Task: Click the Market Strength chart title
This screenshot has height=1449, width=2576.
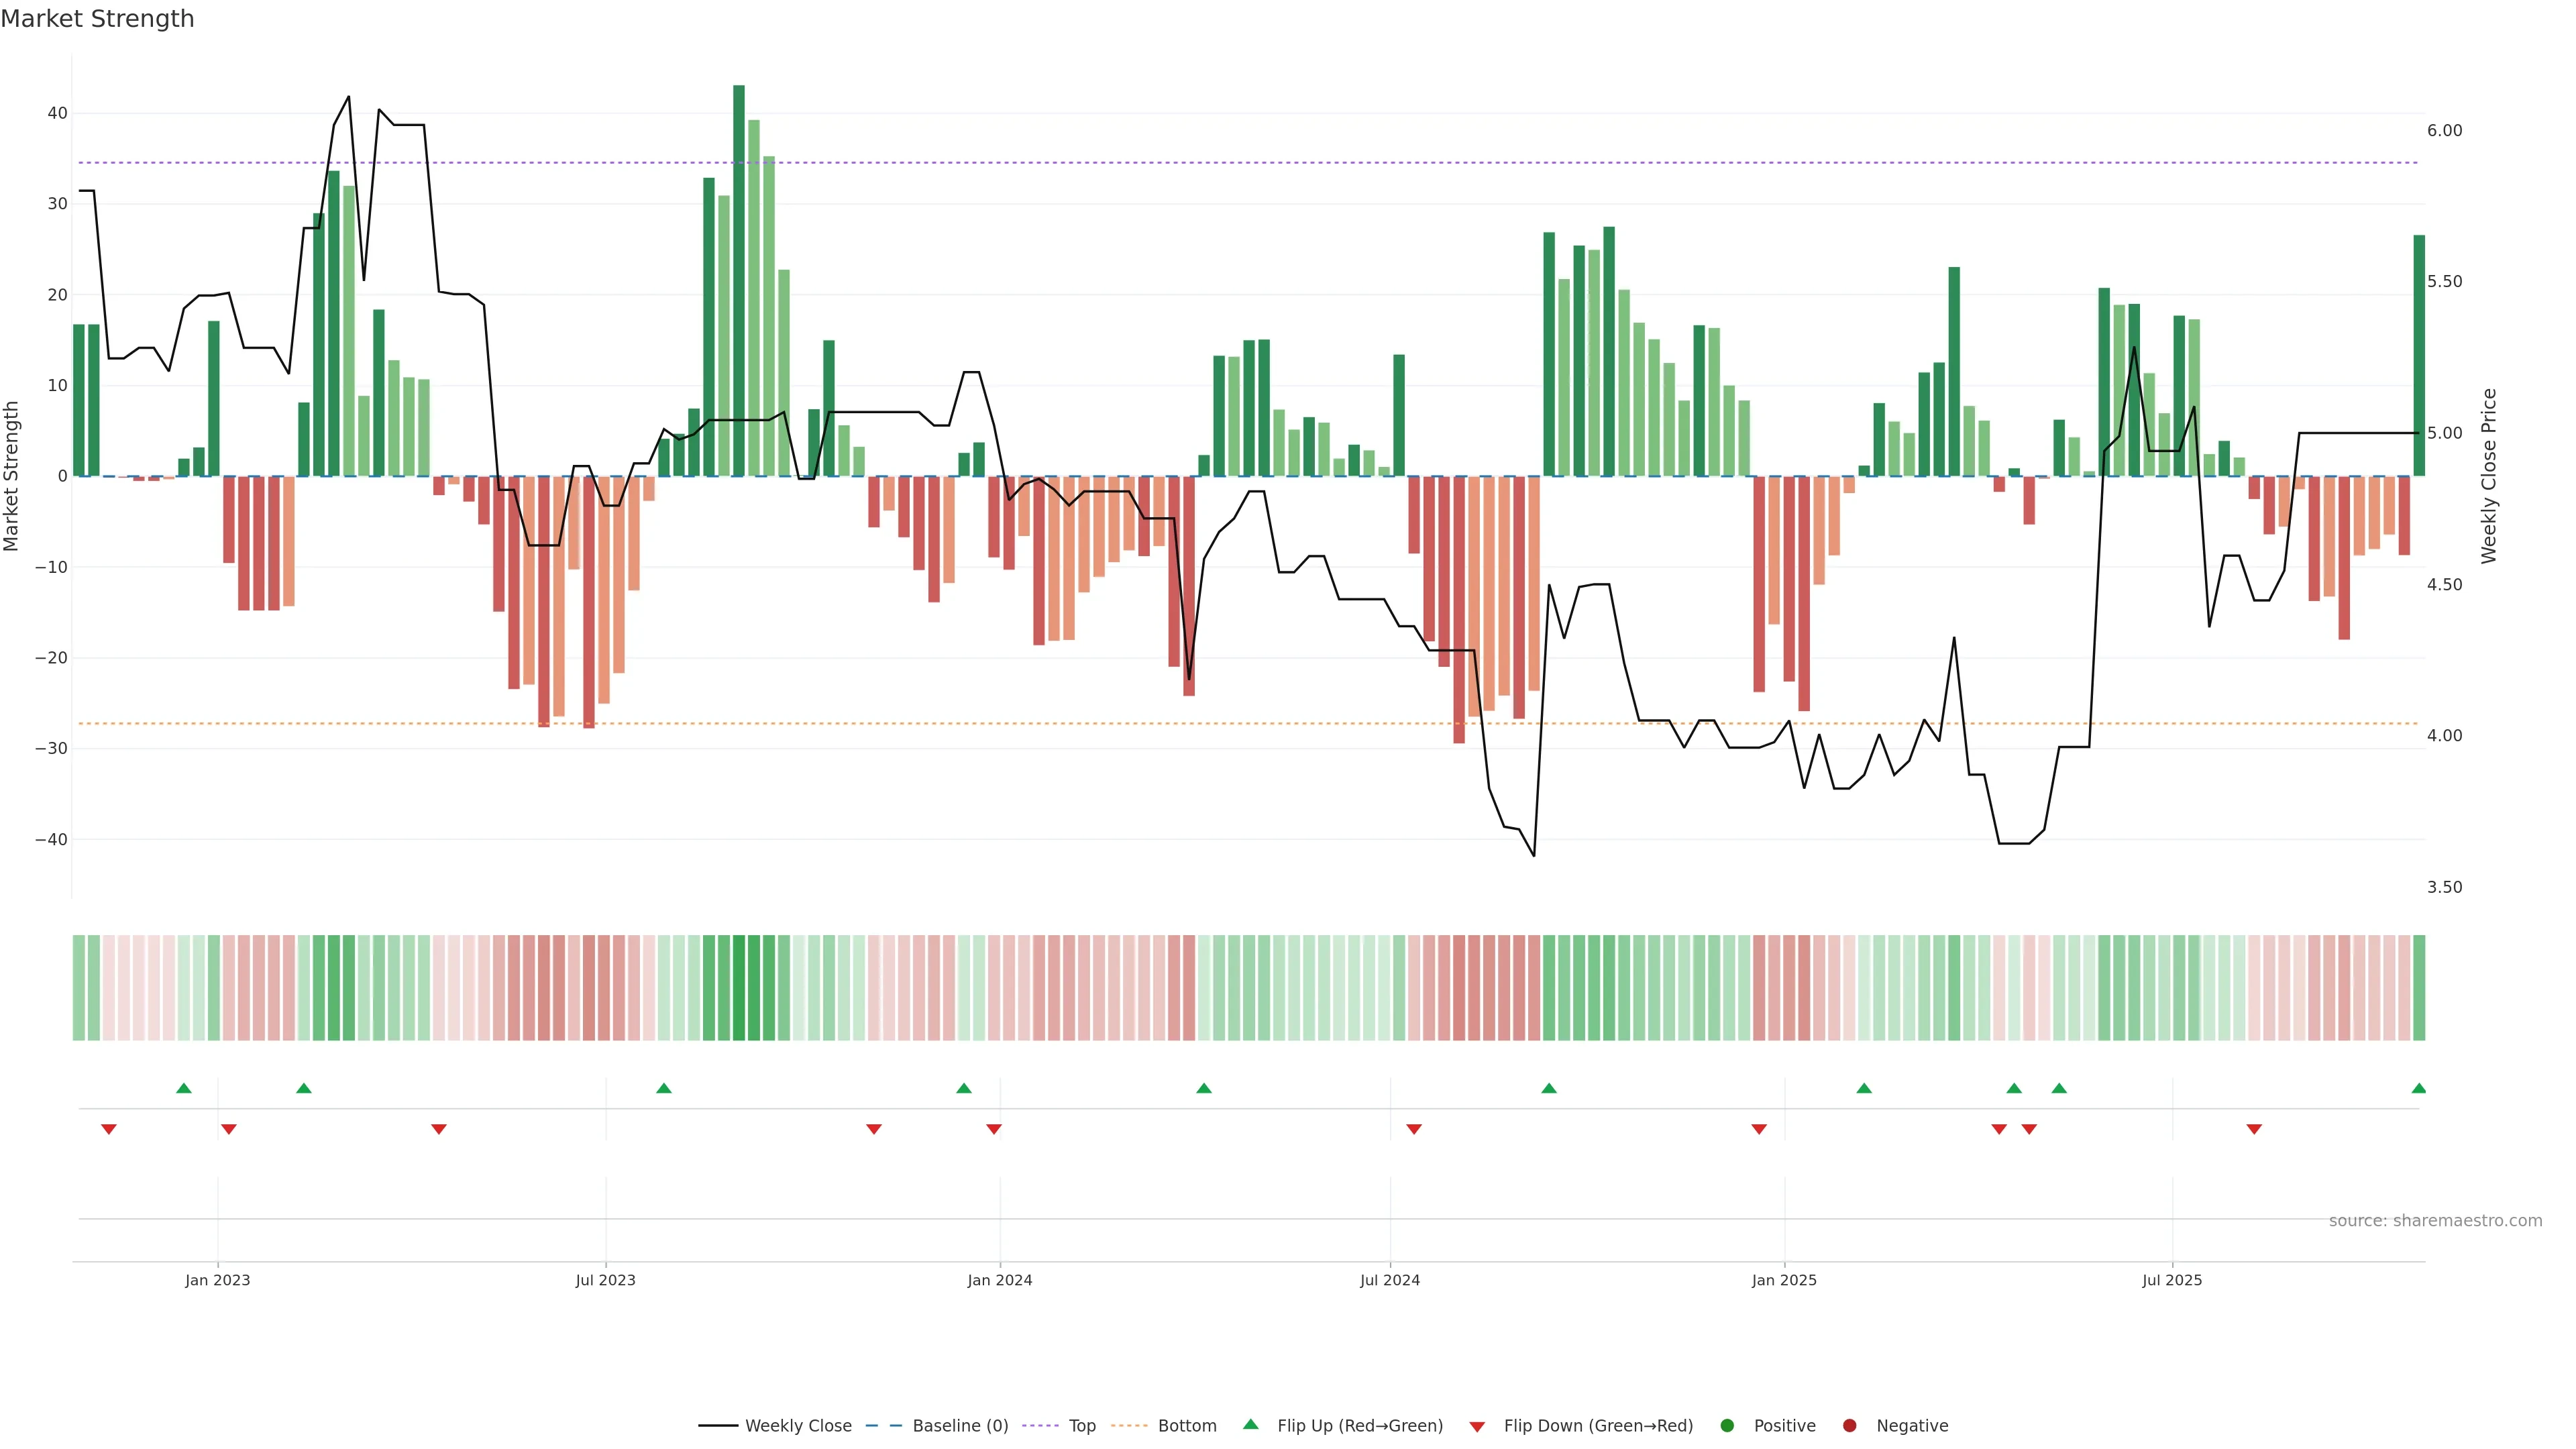Action: [97, 19]
